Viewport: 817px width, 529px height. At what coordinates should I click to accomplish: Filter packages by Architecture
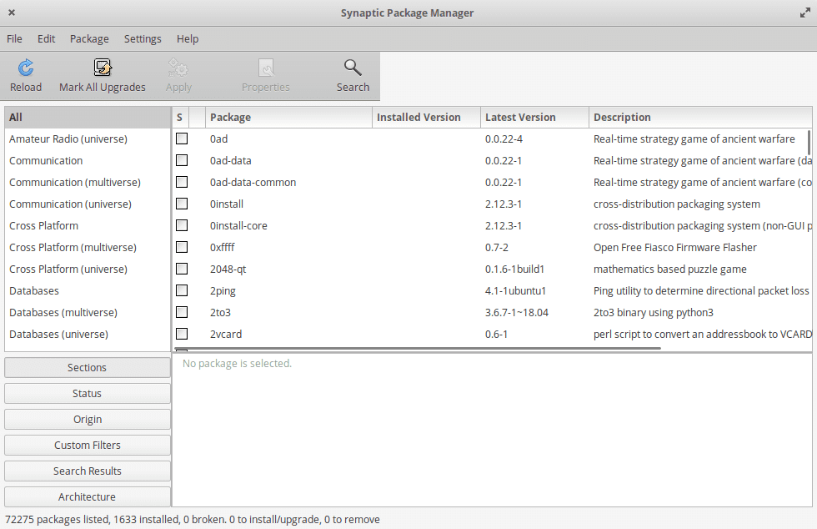(87, 496)
